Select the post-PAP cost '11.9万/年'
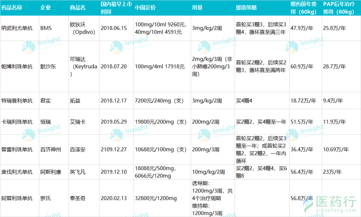Screen dimensions: 361x217 pyautogui.click(x=334, y=122)
